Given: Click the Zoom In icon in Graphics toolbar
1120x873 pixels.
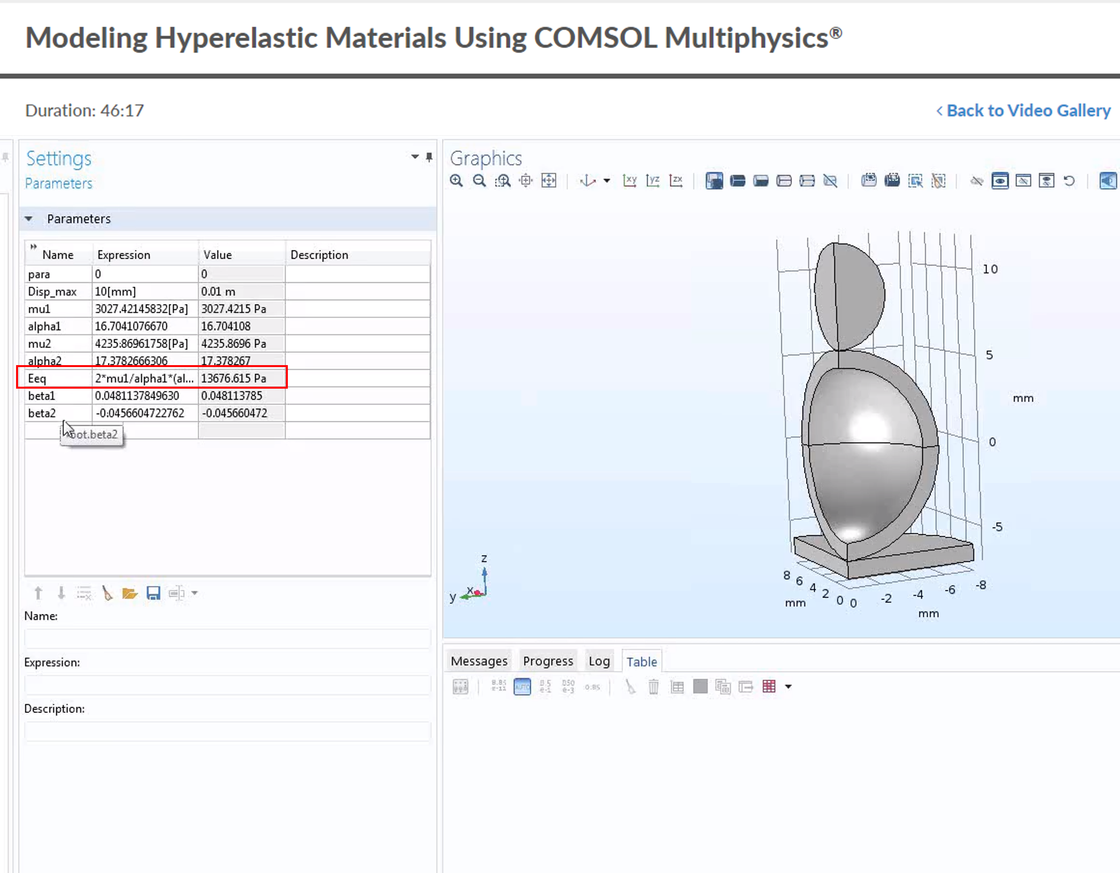Looking at the screenshot, I should [x=456, y=180].
